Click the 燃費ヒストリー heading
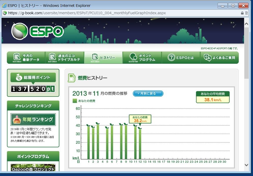This screenshot has height=176, width=253. pyautogui.click(x=93, y=78)
